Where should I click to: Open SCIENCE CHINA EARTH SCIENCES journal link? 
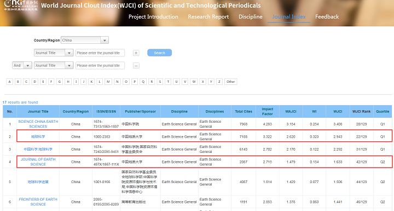click(x=38, y=124)
